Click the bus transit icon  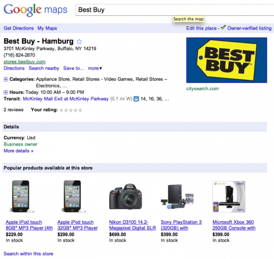(x=136, y=99)
